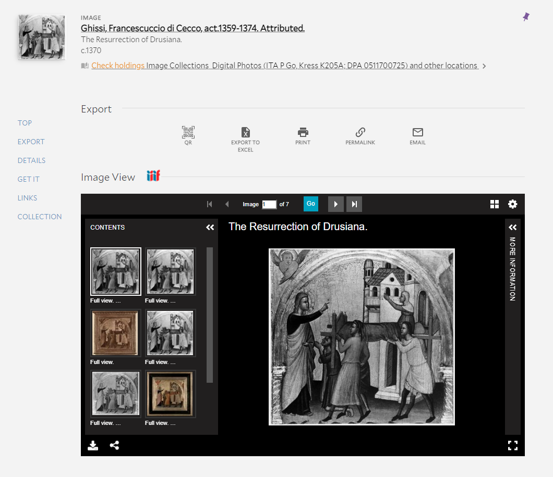Image resolution: width=553 pixels, height=477 pixels.
Task: Collapse the Contents panel
Action: pyautogui.click(x=210, y=228)
